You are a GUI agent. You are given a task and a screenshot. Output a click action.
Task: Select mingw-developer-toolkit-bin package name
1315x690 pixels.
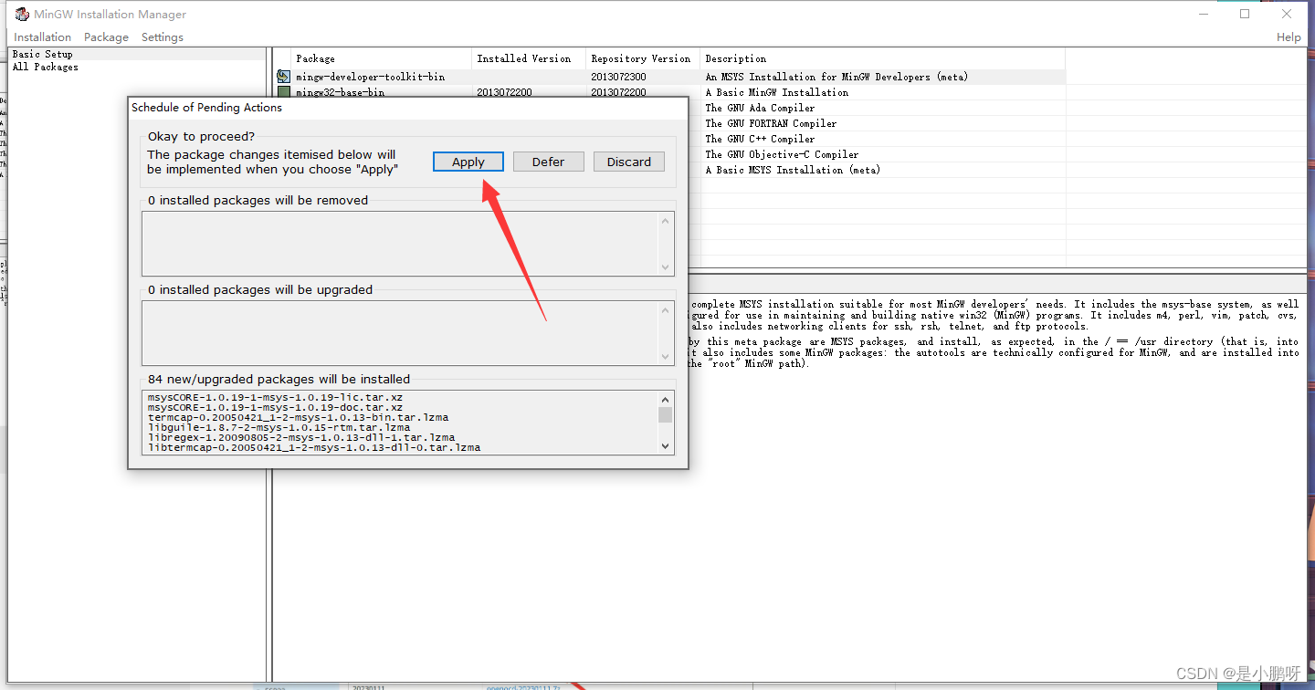tap(370, 77)
